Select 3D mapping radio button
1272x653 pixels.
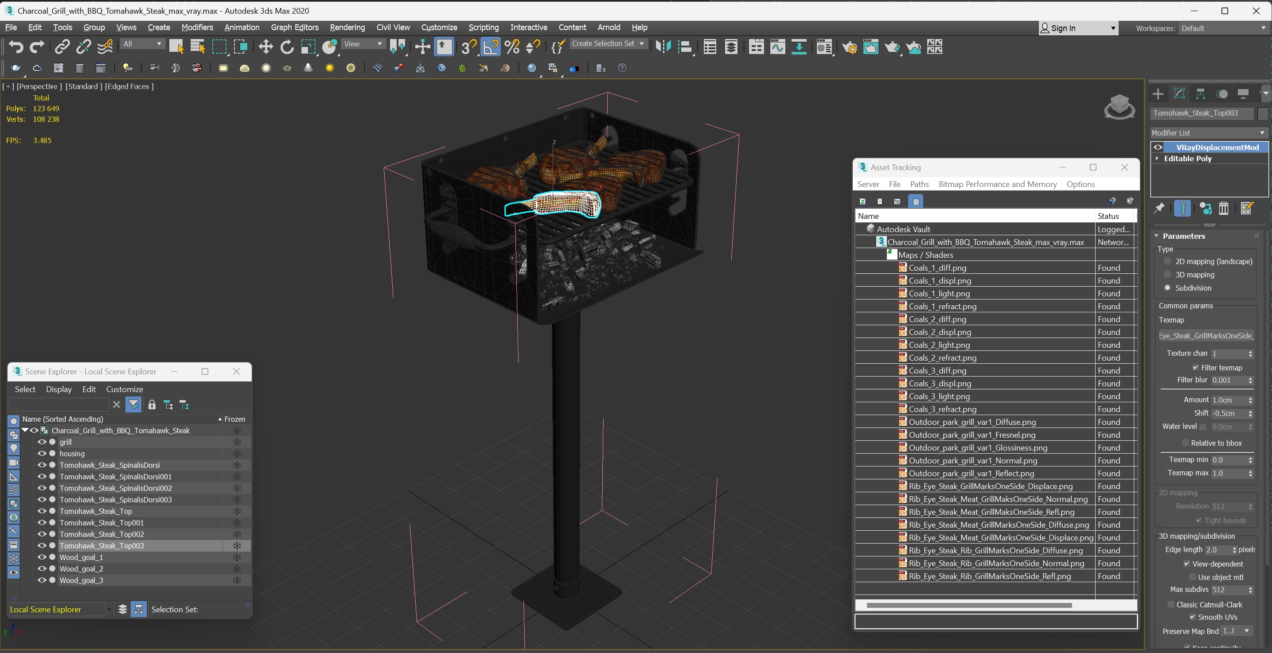click(1167, 274)
